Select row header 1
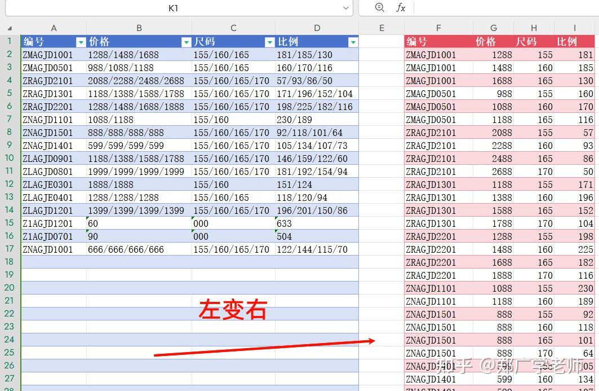 tap(9, 42)
